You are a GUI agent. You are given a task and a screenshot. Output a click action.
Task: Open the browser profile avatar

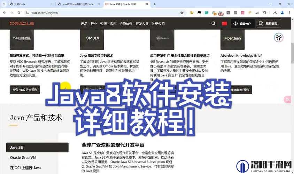282,13
